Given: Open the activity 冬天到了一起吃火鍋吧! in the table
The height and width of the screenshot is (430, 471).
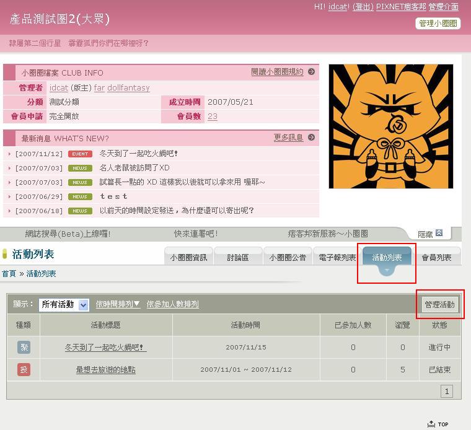Looking at the screenshot, I should point(105,348).
